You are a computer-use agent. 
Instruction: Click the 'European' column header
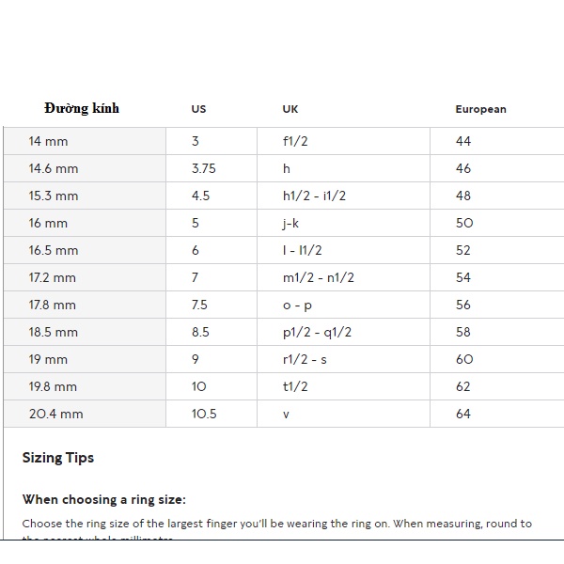tap(480, 109)
